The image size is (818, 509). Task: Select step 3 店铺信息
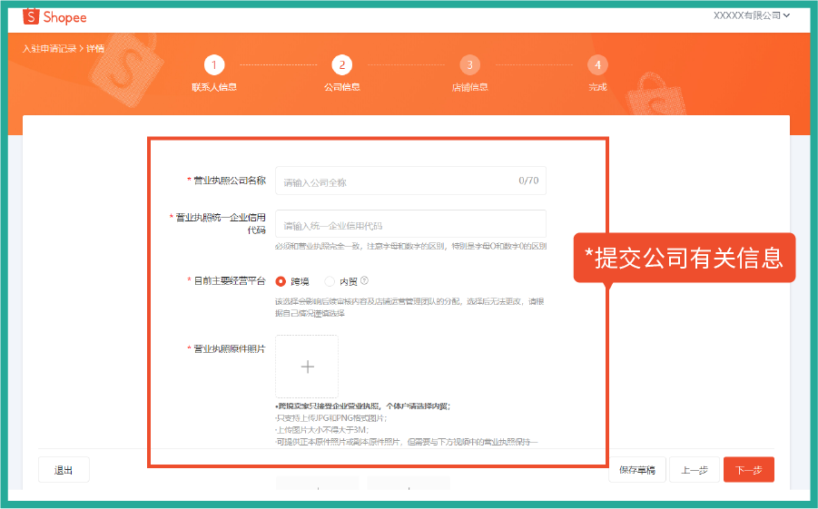pos(469,73)
